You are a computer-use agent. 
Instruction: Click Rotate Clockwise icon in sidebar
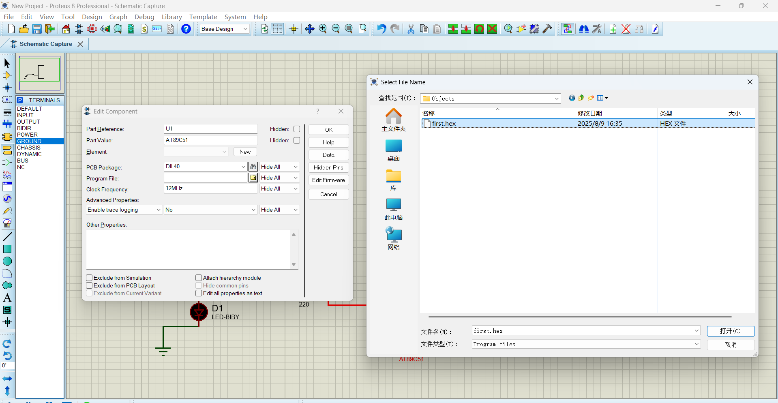(7, 344)
